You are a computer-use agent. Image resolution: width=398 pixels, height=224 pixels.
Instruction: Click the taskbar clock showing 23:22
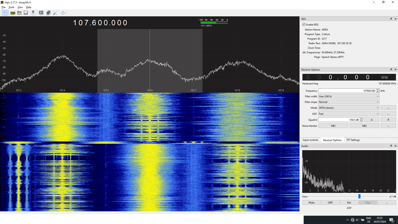380,220
